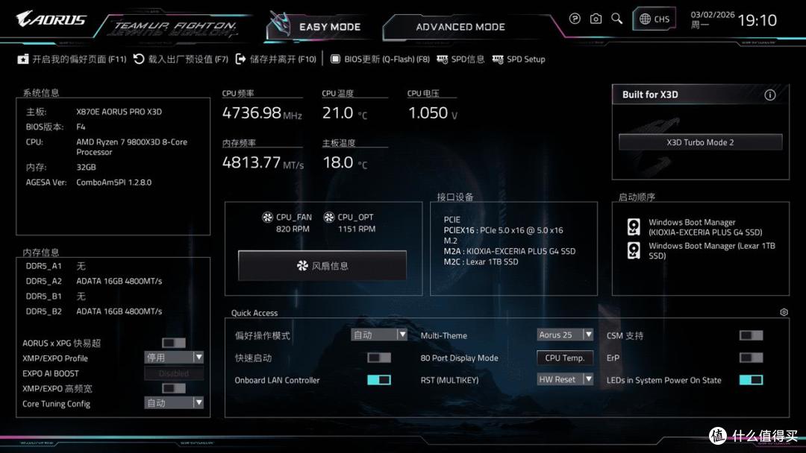Disable Onboard LAN Controller switch

pos(379,380)
